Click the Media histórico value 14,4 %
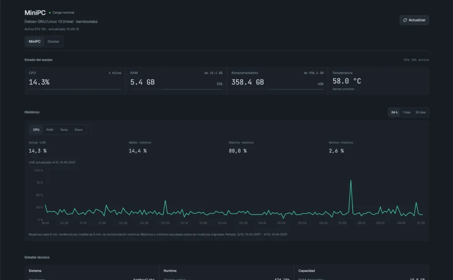This screenshot has width=453, height=280. point(138,151)
